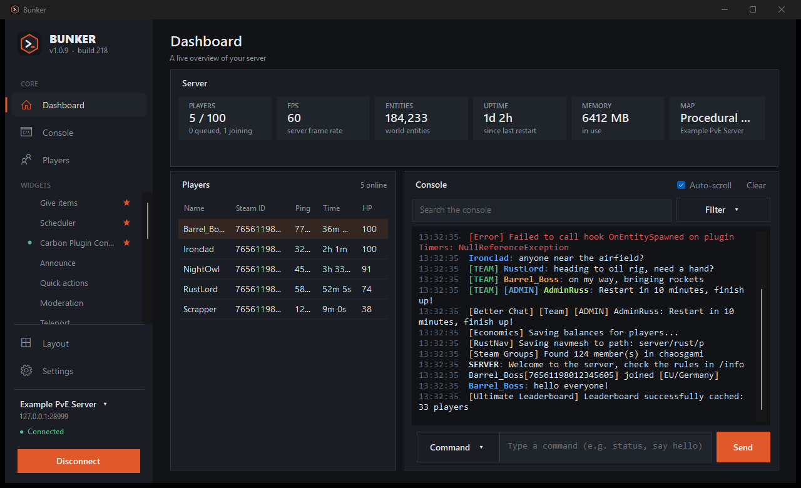Click the Players people icon
This screenshot has height=488, width=801.
click(x=26, y=160)
